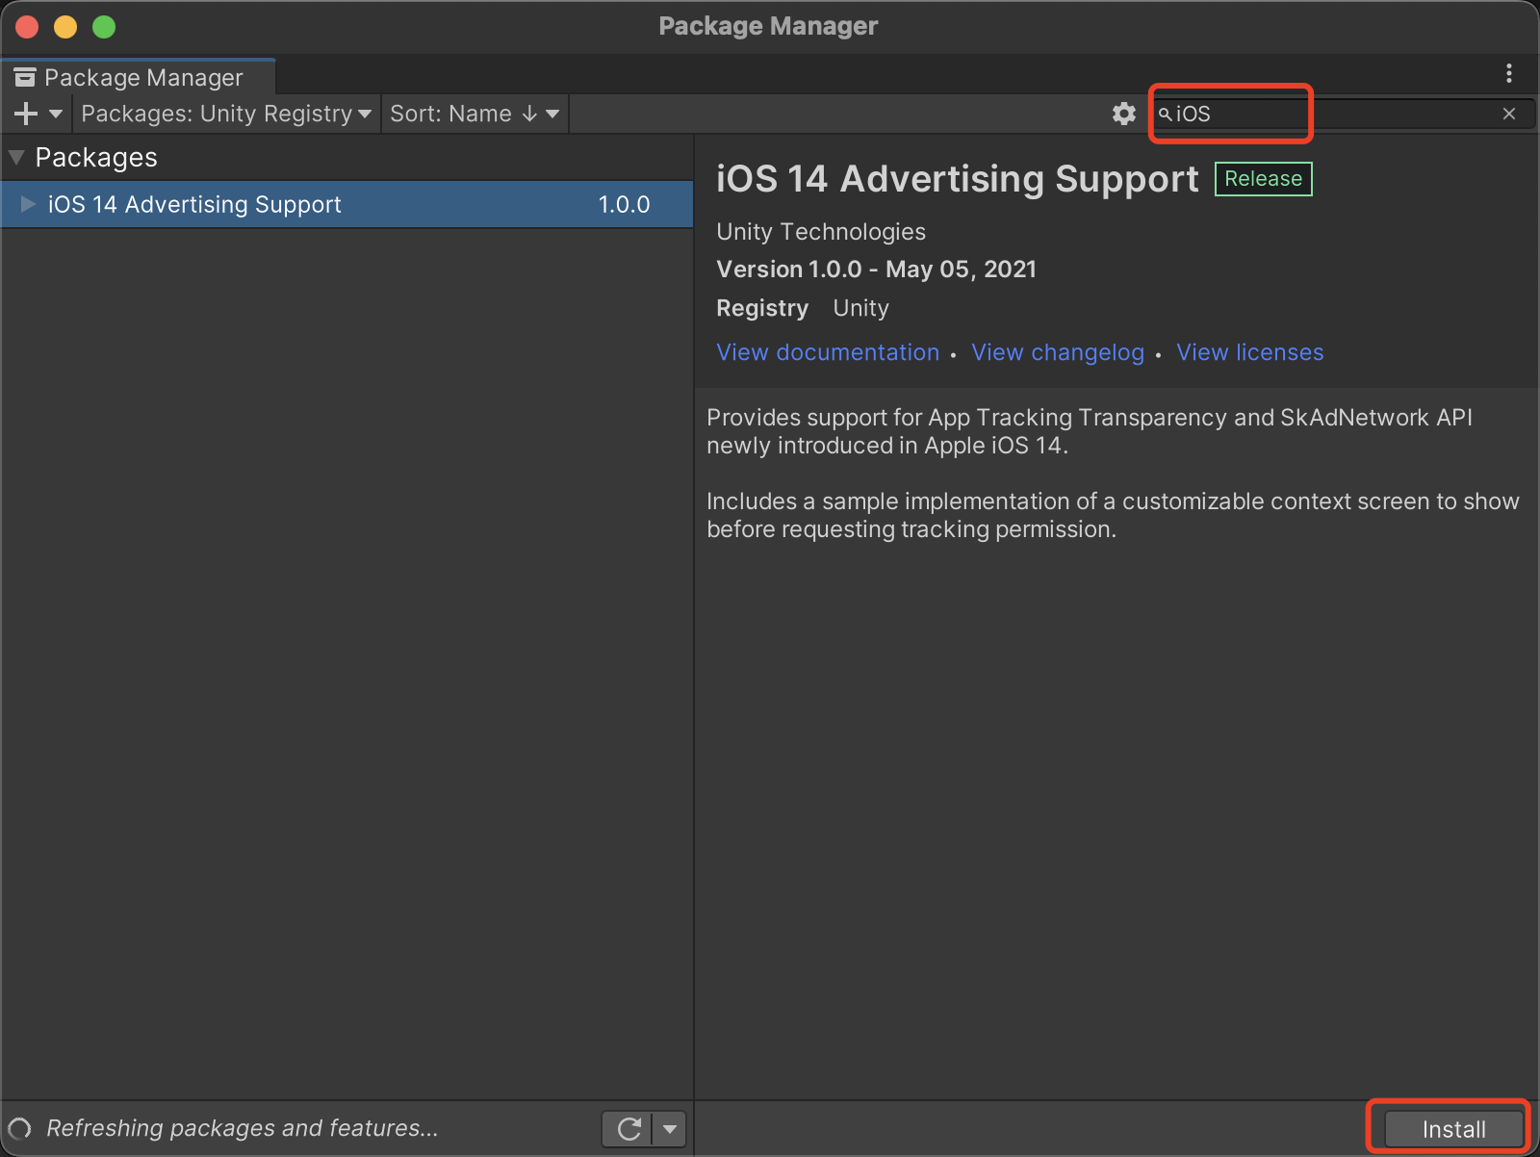Click the add package plus icon
The image size is (1540, 1157).
(x=26, y=114)
